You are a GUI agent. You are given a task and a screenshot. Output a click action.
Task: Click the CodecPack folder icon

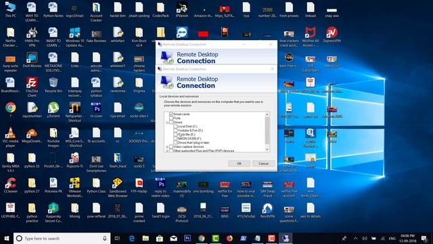[x=160, y=9]
